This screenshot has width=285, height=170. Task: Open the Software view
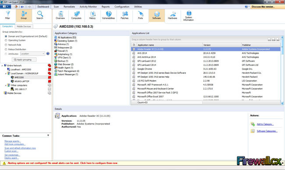coord(157,15)
